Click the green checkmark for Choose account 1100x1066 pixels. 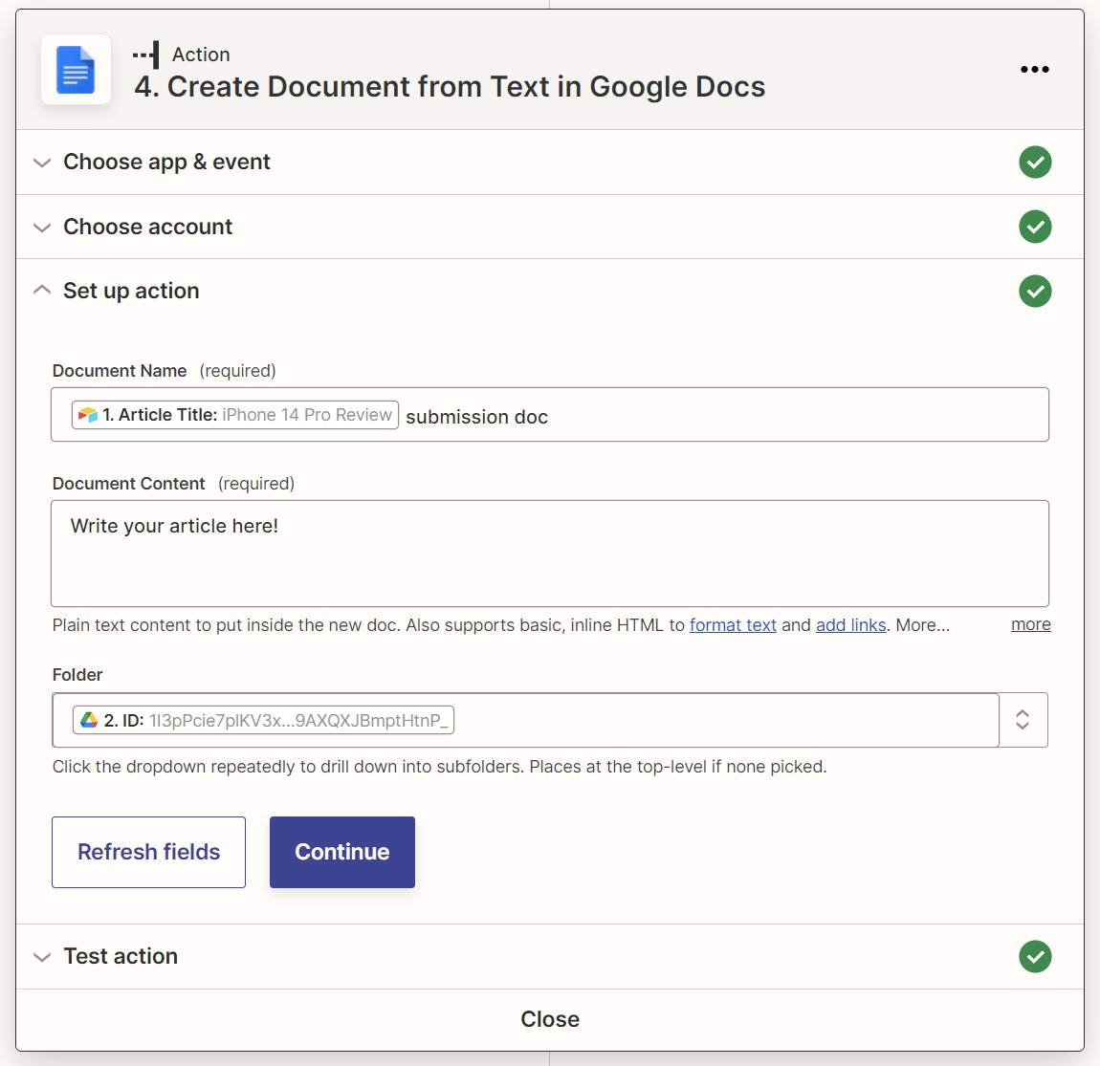point(1035,227)
